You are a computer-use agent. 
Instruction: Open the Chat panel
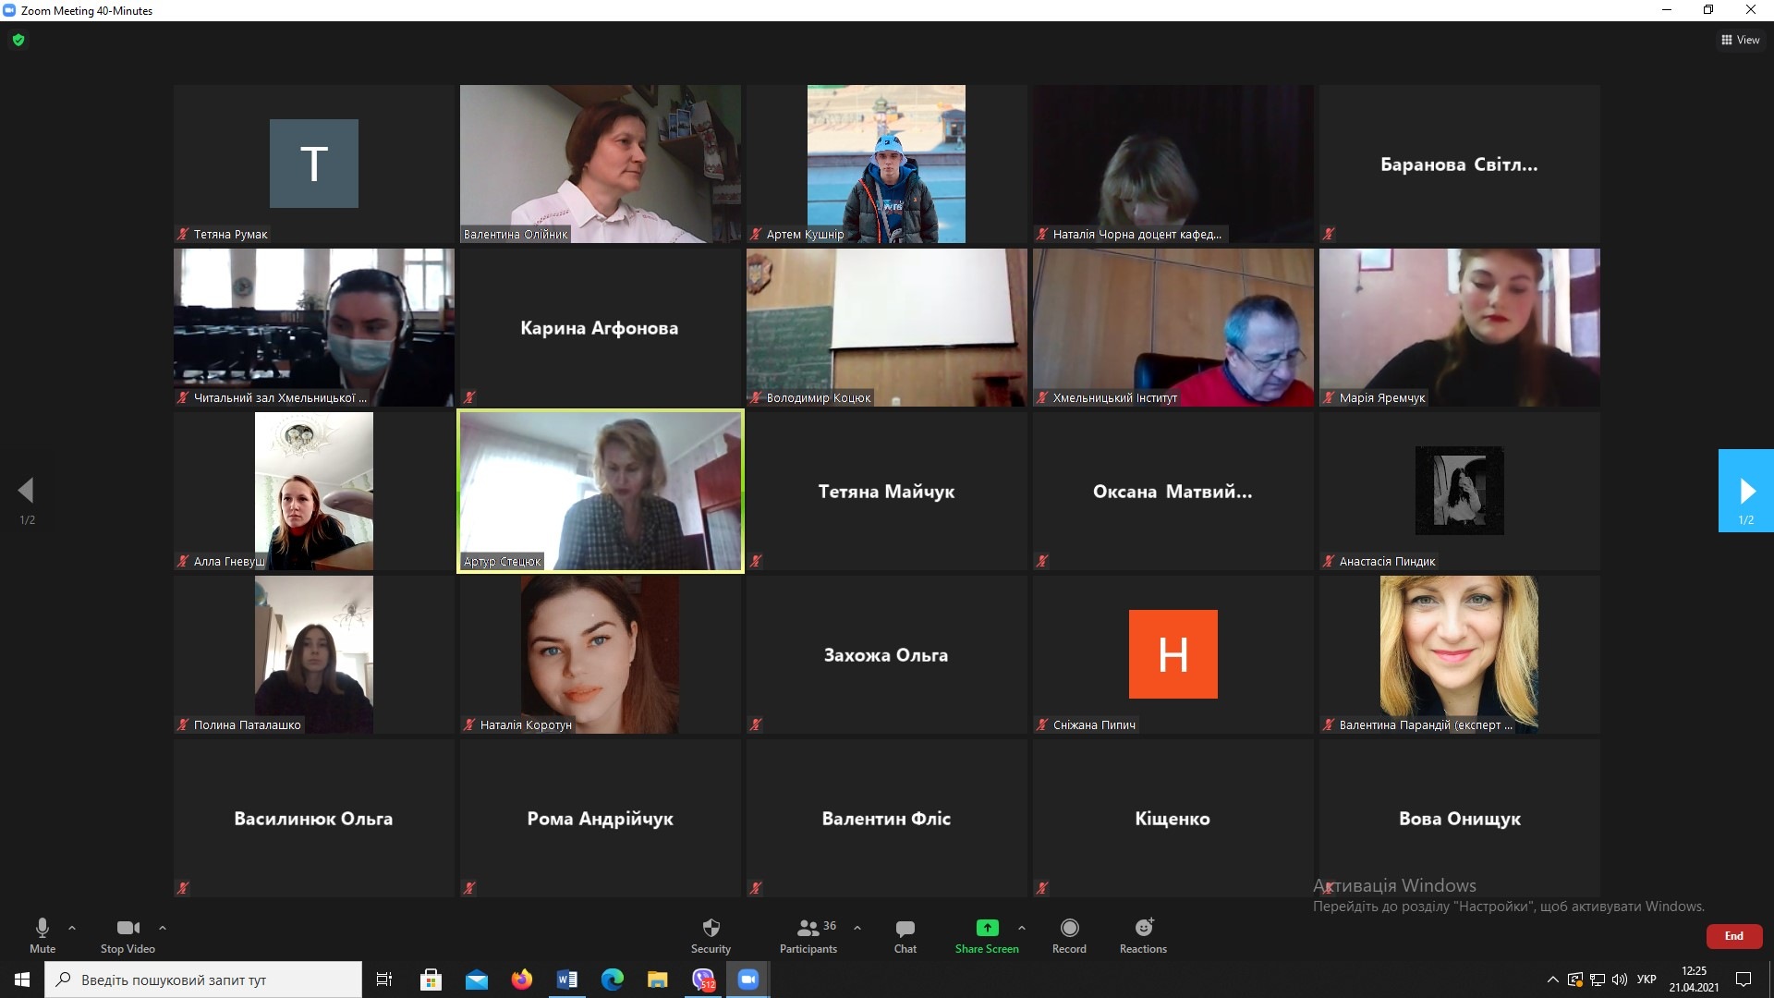point(905,934)
